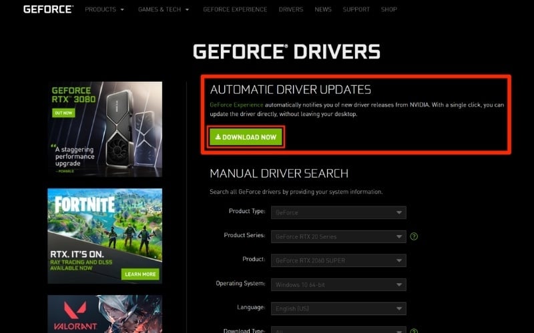This screenshot has height=333, width=534.
Task: Click Learn More on Fortnite banner
Action: (x=140, y=274)
